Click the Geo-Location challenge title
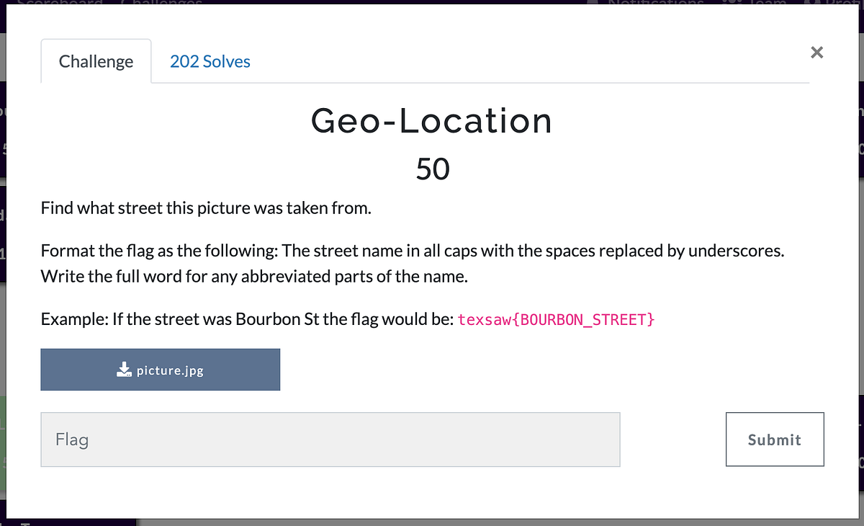The width and height of the screenshot is (864, 526). coord(431,121)
